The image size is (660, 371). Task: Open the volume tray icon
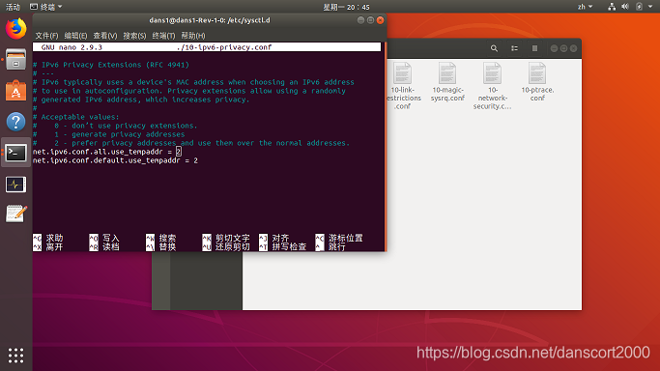(x=625, y=7)
